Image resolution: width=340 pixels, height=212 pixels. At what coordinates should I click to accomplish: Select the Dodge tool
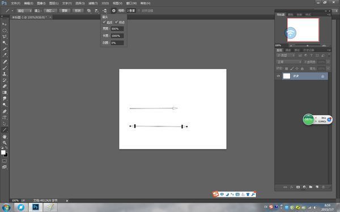[x=5, y=105]
